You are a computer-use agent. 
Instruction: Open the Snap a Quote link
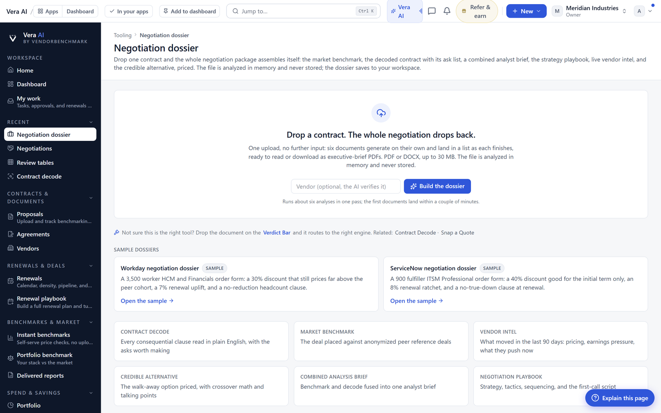[x=457, y=233]
